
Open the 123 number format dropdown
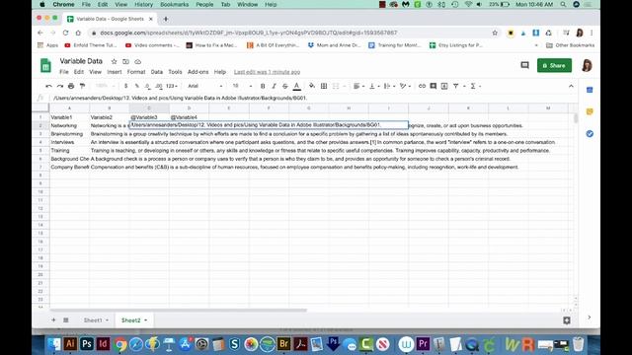172,86
